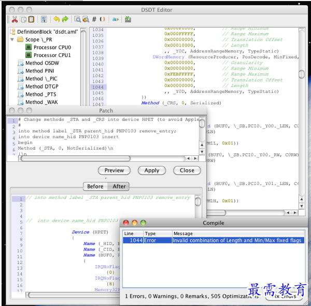The width and height of the screenshot is (311, 306).
Task: Click the Patch text horizontal scrollbar thumb
Action: click(x=76, y=158)
